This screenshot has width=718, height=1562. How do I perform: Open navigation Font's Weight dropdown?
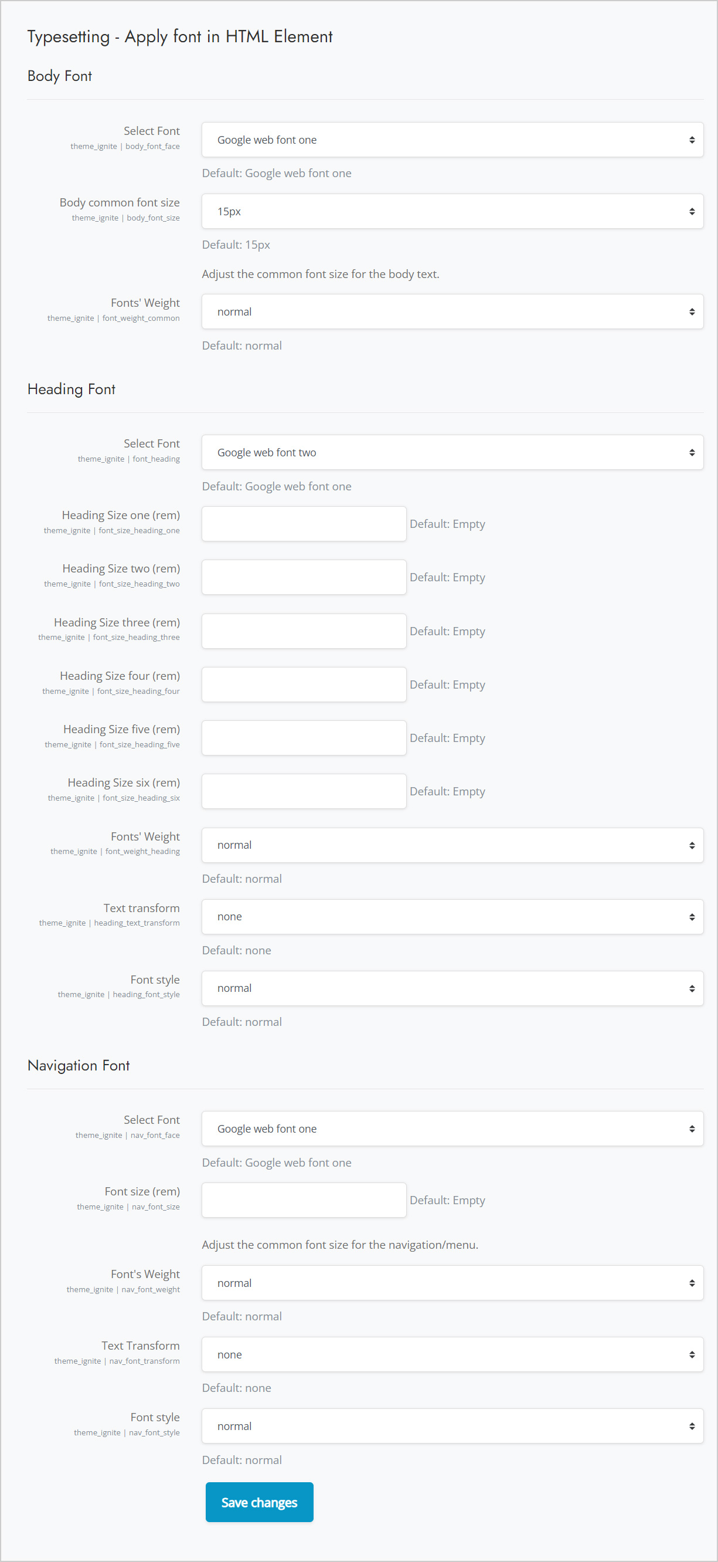(x=452, y=1283)
